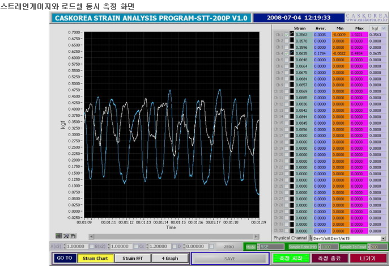
Task: Toggle checkbox next to B(x2) value
Action: (x=136, y=246)
